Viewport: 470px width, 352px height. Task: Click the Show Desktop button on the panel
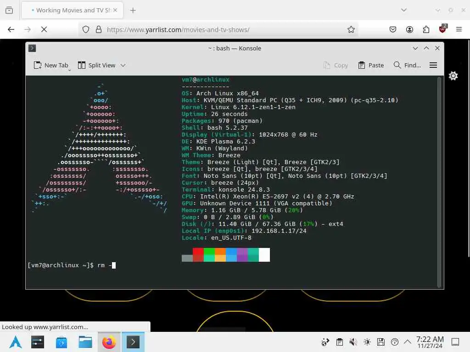pyautogui.click(x=455, y=342)
